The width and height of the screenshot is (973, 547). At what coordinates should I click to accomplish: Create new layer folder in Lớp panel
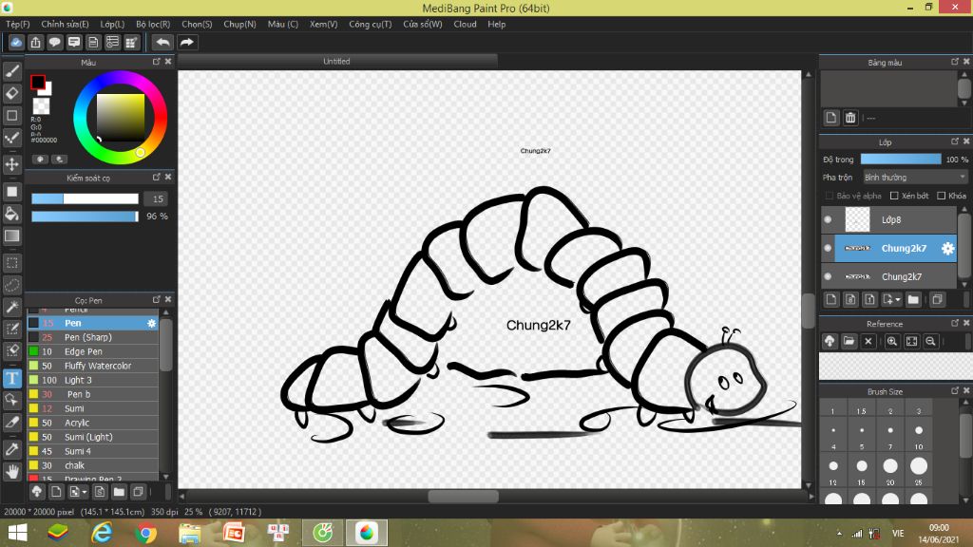pyautogui.click(x=913, y=299)
